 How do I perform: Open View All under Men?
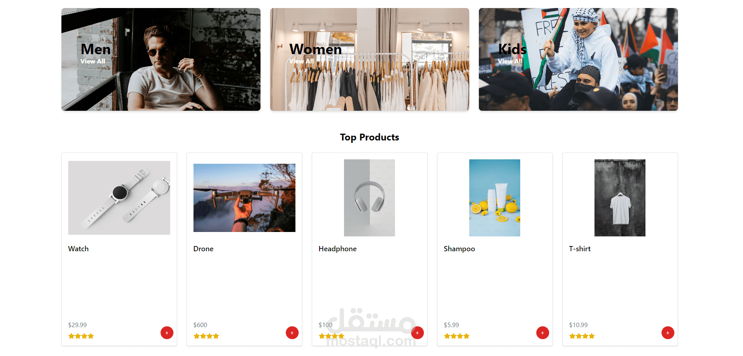point(93,61)
